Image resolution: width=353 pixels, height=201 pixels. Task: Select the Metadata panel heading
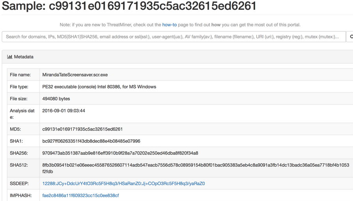click(x=20, y=57)
